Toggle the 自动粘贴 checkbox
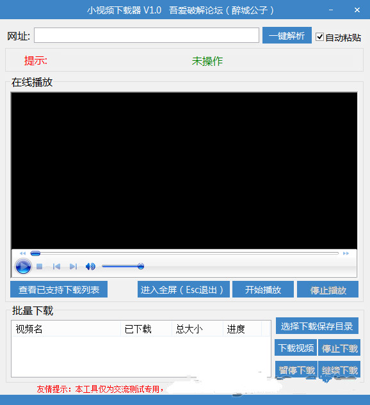This screenshot has width=370, height=405. click(x=319, y=37)
